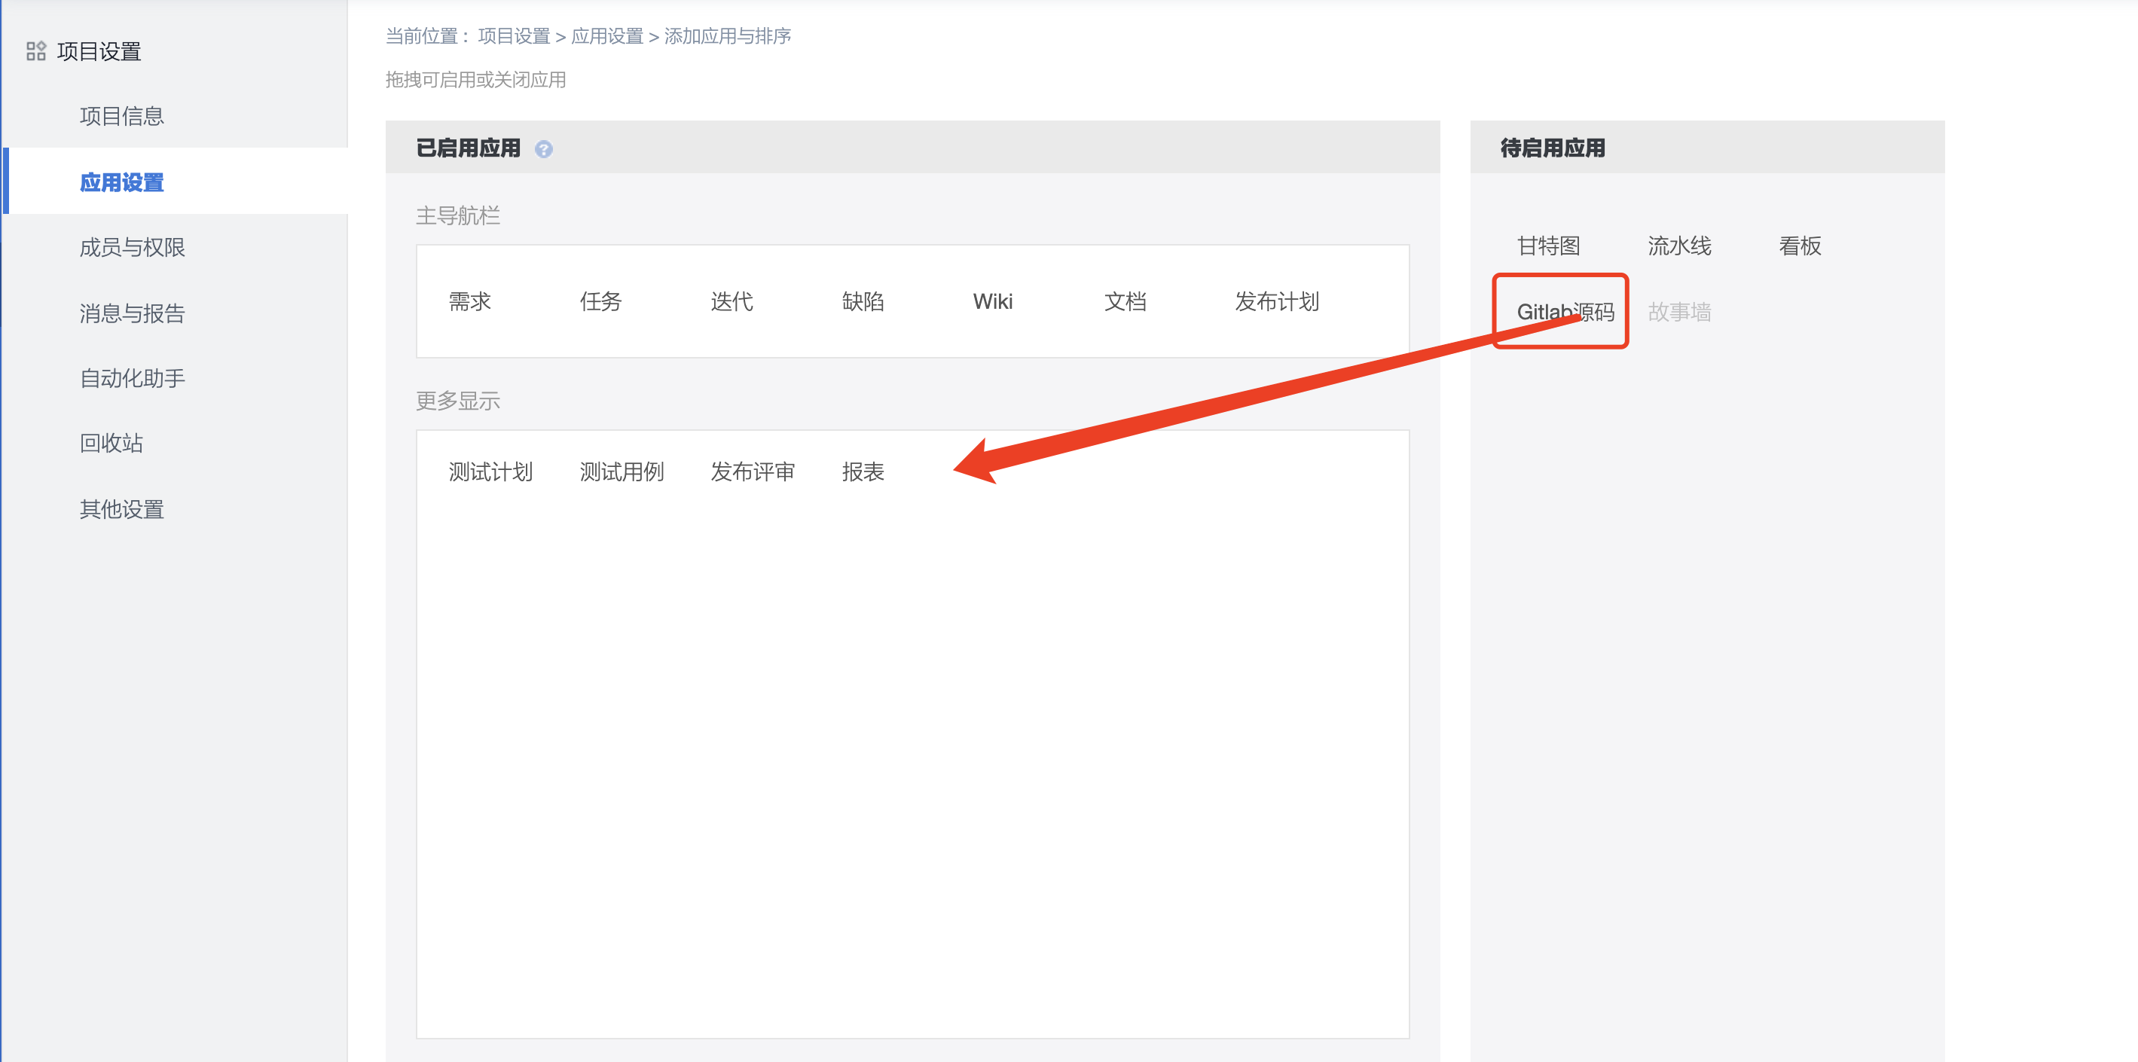The image size is (2138, 1062).
Task: Select 应用设置 in the sidebar
Action: coord(122,182)
